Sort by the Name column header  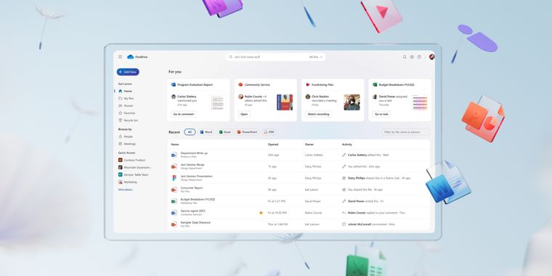(175, 145)
